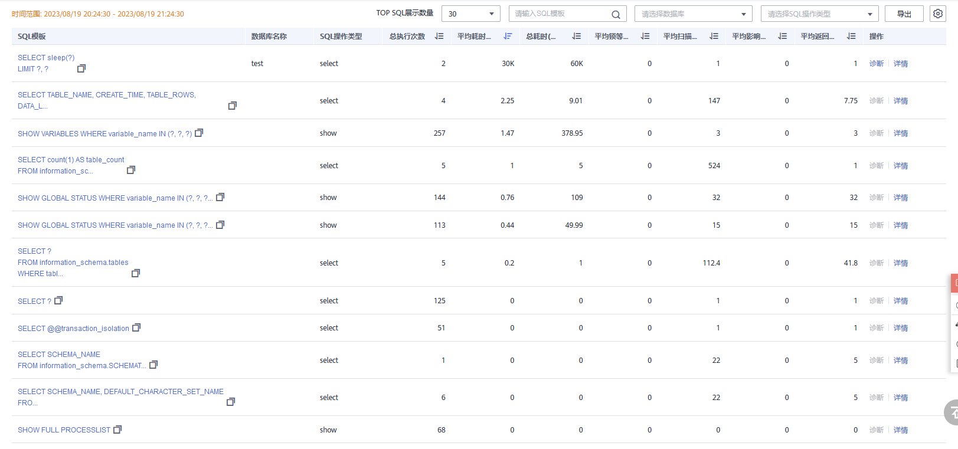The height and width of the screenshot is (449, 958).
Task: Copy the SELECT SCHEMA_NAME, DEFAULT_CHARACTER_SET_NAME template
Action: [x=231, y=402]
